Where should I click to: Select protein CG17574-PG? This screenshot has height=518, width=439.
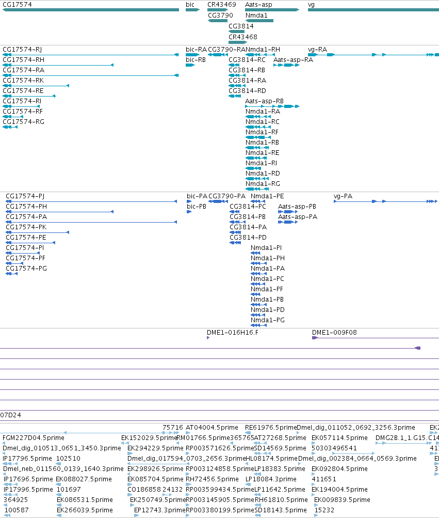pos(11,274)
